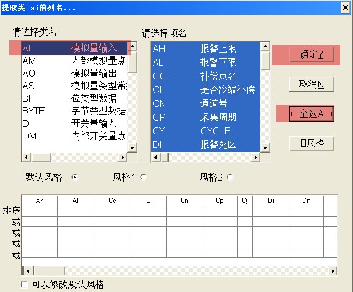Click the 取消N cancel button

tap(311, 85)
